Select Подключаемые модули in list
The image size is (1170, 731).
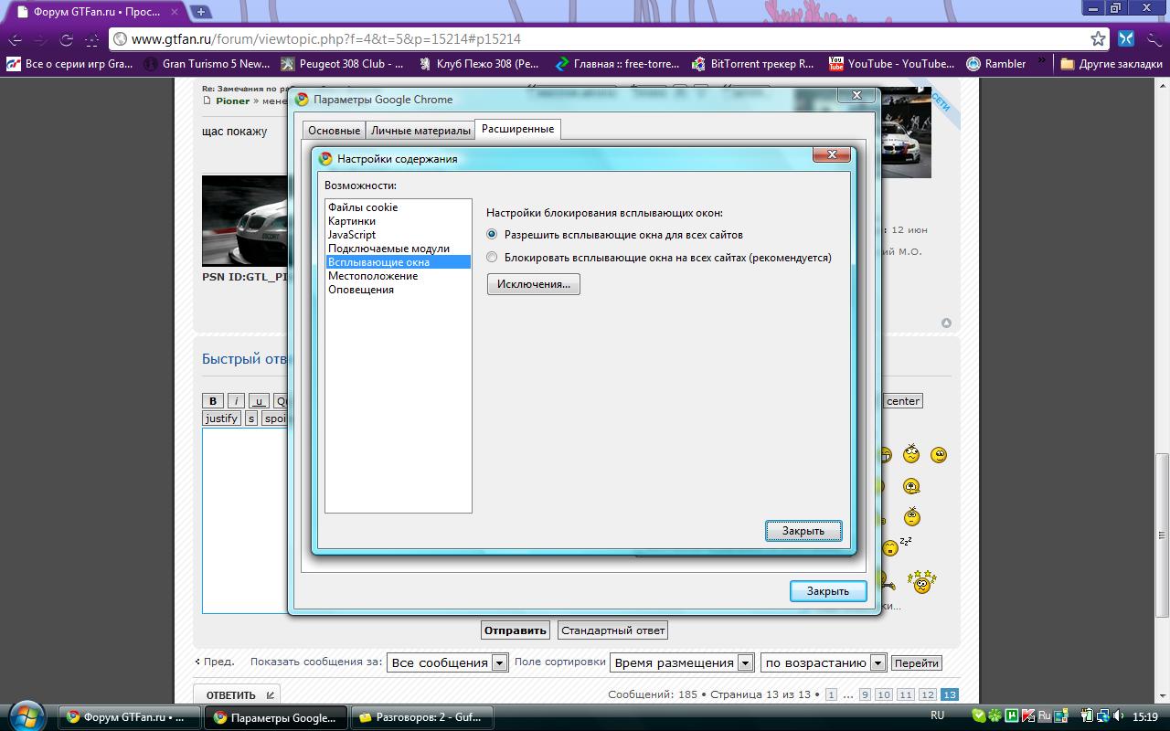pos(398,249)
